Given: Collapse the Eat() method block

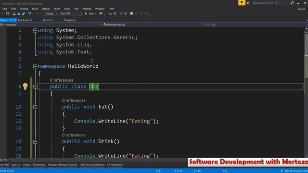Looking at the screenshot, I should (x=35, y=107).
